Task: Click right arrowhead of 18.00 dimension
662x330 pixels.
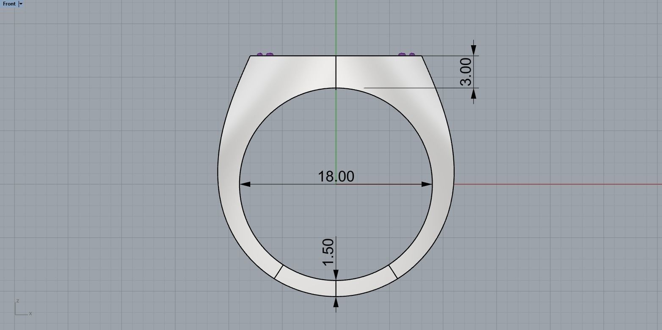Action: click(427, 184)
